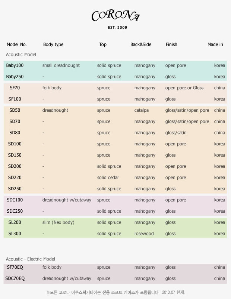Click 'dreadnought w/cutaway' in SDC100 row
This screenshot has width=231, height=299.
click(67, 200)
